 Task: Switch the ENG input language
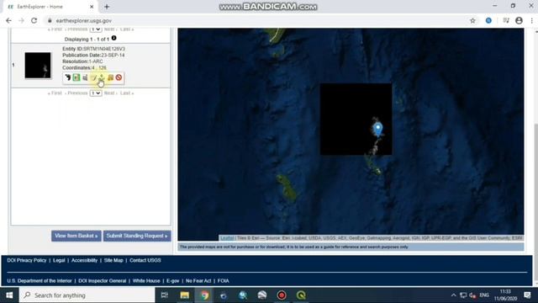coord(484,295)
